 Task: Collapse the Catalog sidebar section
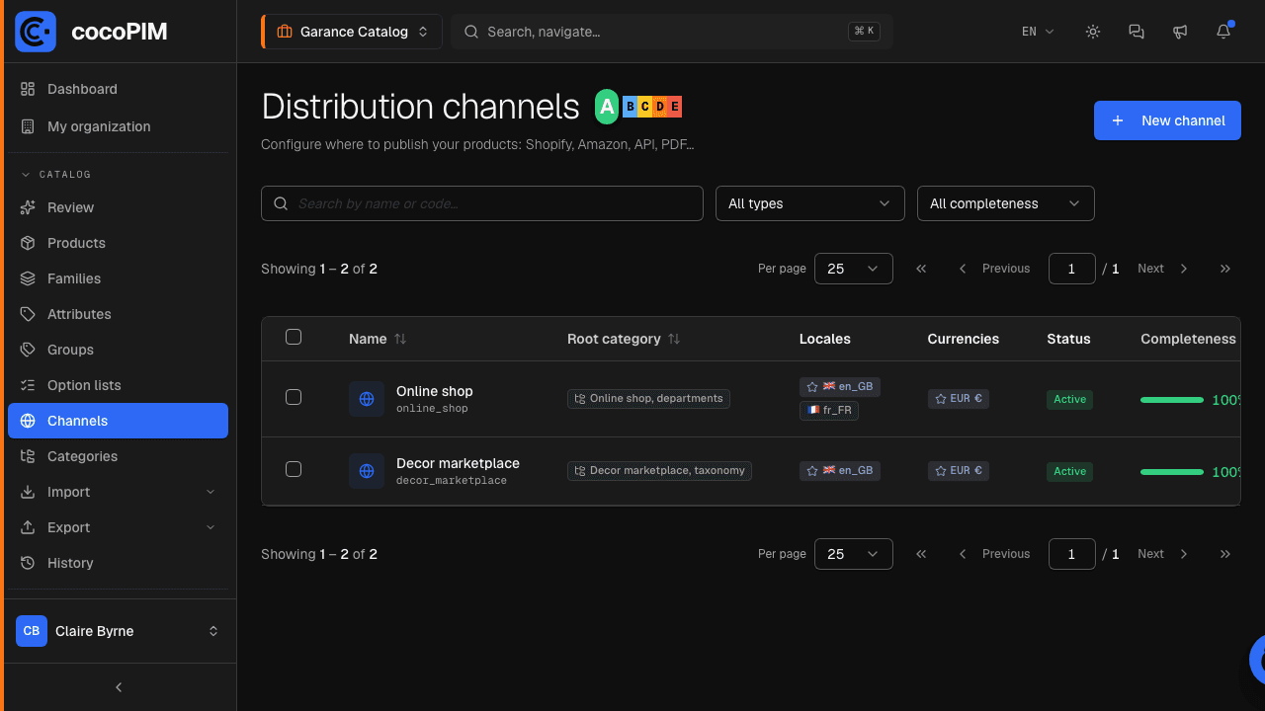56,175
